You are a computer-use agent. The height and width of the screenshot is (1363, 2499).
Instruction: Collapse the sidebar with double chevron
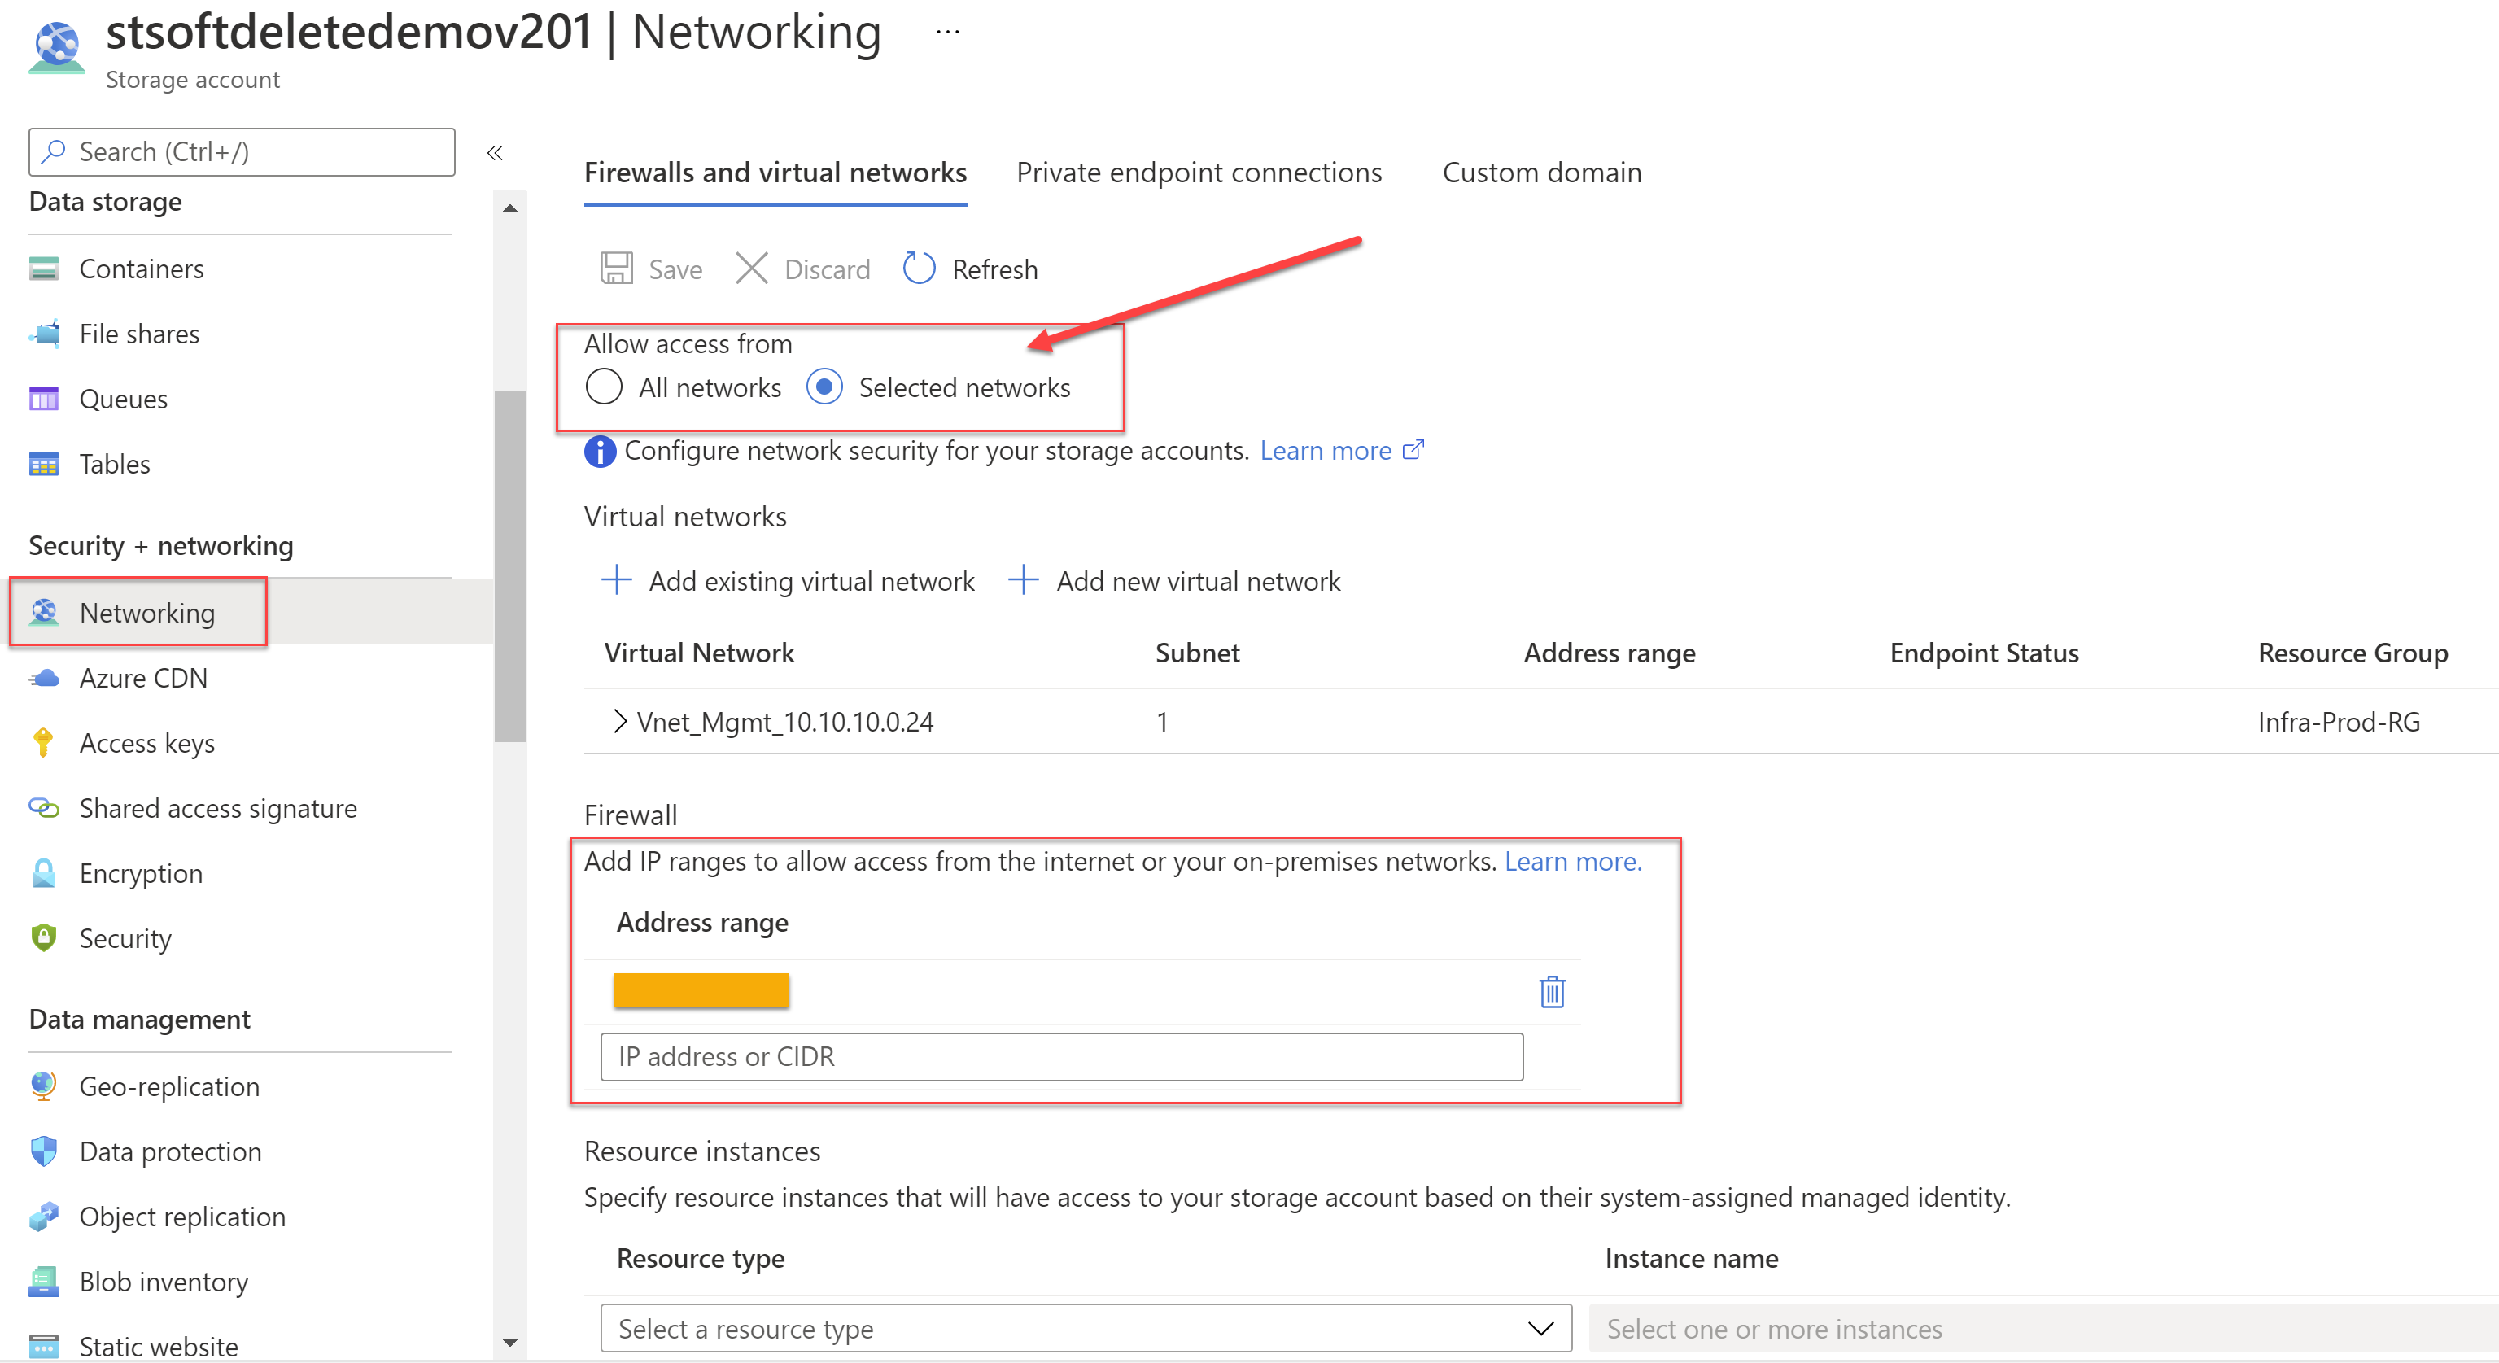pyautogui.click(x=495, y=152)
